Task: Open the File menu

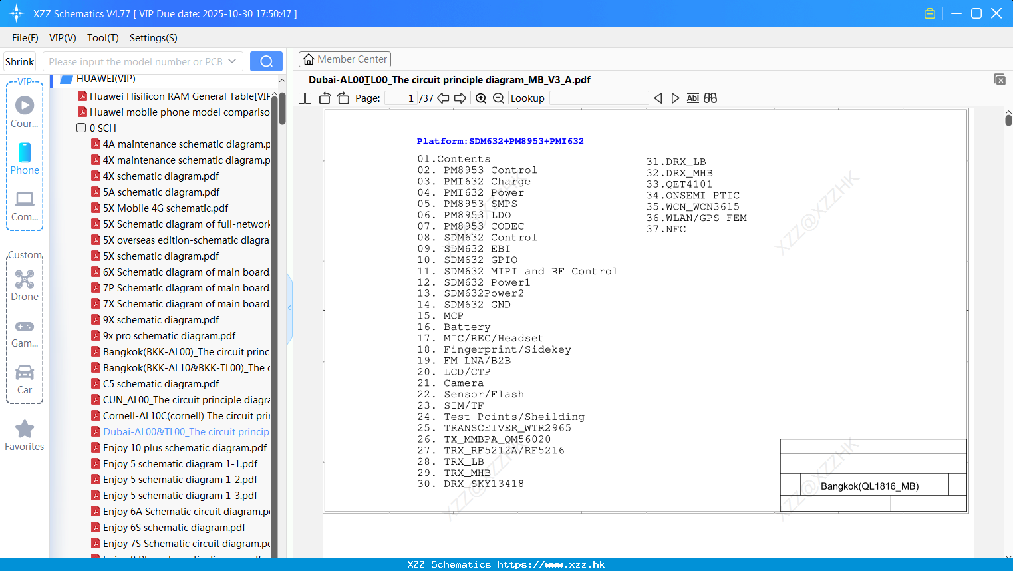Action: click(x=25, y=38)
